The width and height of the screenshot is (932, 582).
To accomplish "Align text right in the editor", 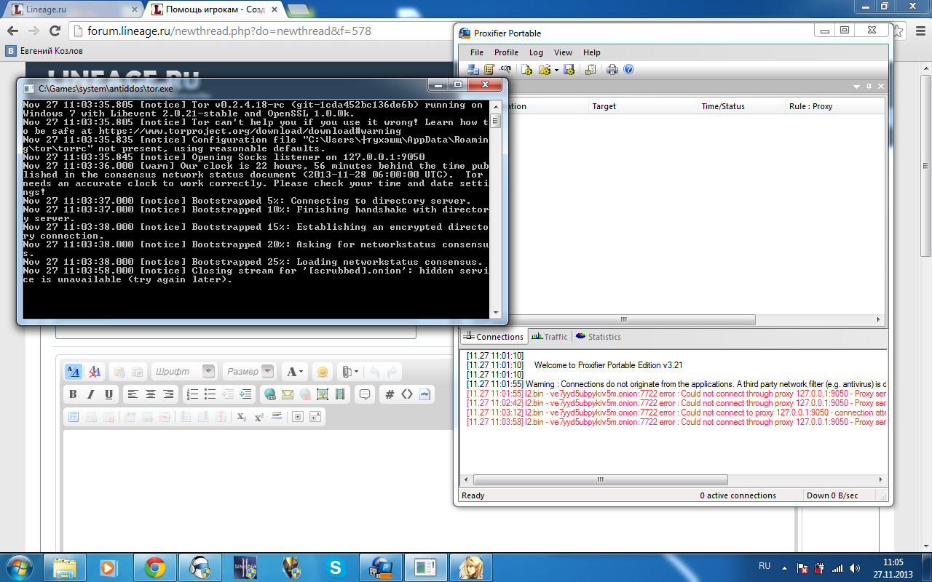I will coord(168,394).
